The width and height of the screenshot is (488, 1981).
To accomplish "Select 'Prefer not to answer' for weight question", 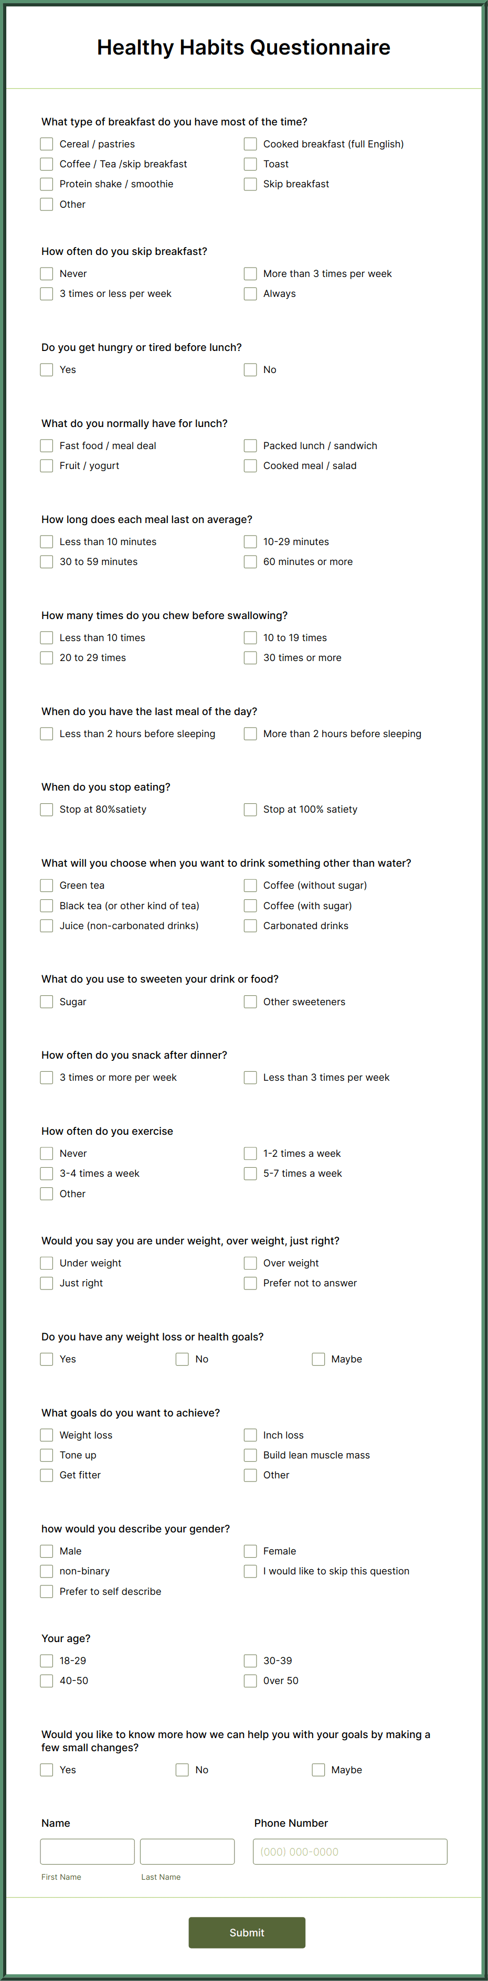I will pos(250,1283).
